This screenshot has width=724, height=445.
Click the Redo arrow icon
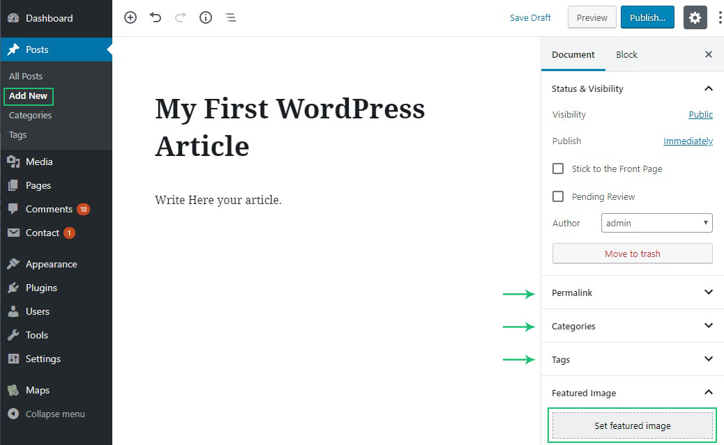(x=181, y=17)
